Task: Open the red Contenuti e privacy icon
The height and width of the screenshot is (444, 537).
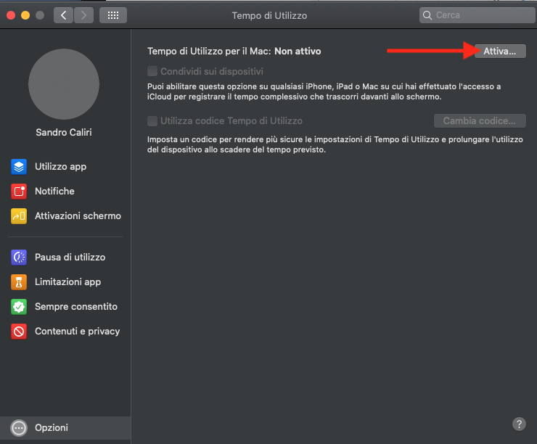Action: [19, 332]
